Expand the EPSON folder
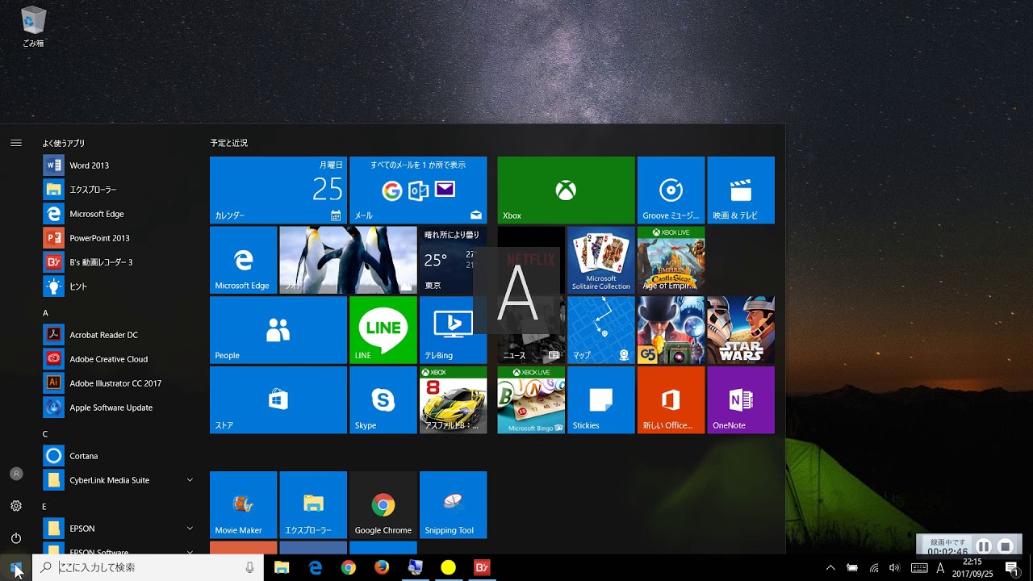 [119, 529]
